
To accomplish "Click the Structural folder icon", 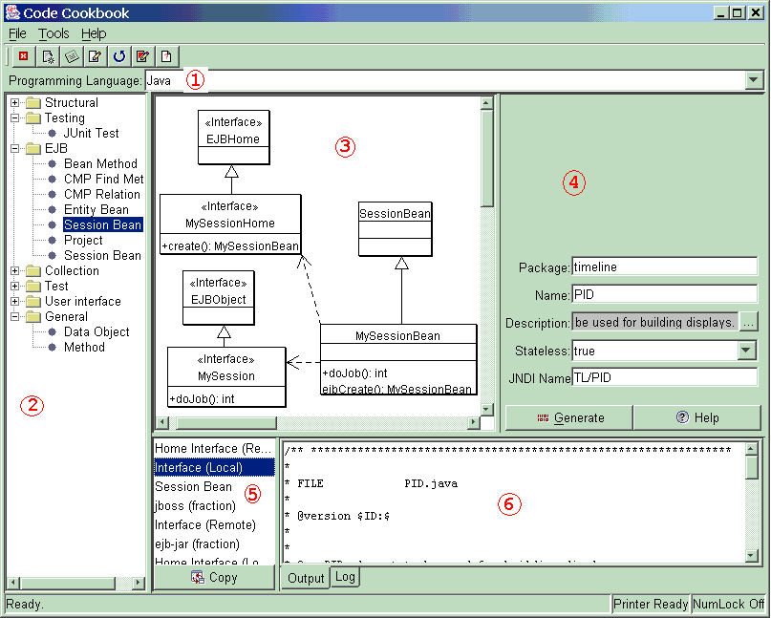I will (x=33, y=103).
